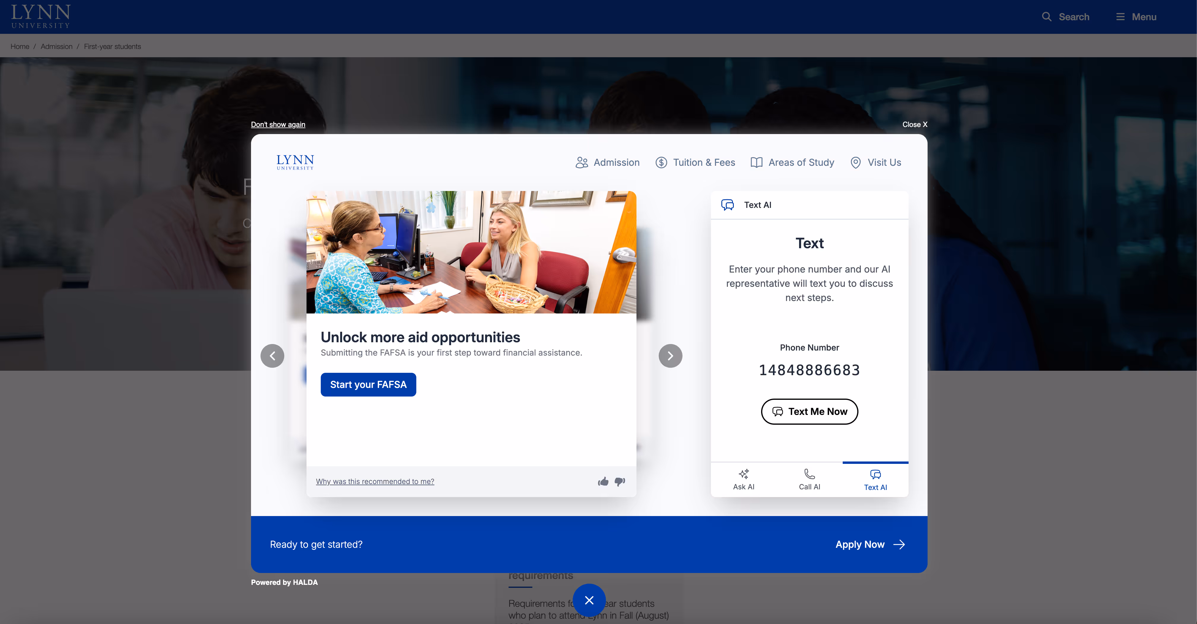Select the Text AI bottom tab
Image resolution: width=1197 pixels, height=624 pixels.
point(875,480)
